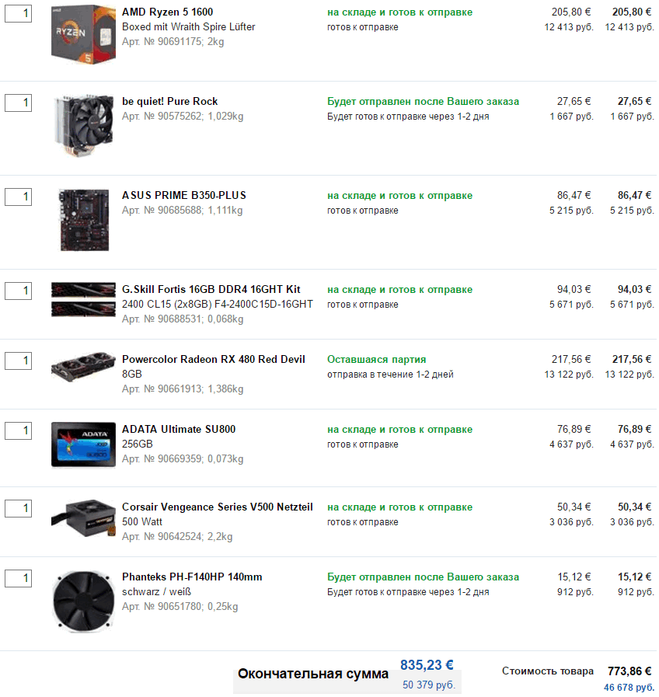Open the be quiet! Pure Rock cooler image
The height and width of the screenshot is (697, 659).
(x=83, y=126)
